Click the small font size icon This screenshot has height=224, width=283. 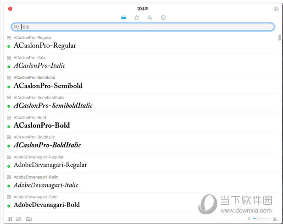[x=249, y=219]
